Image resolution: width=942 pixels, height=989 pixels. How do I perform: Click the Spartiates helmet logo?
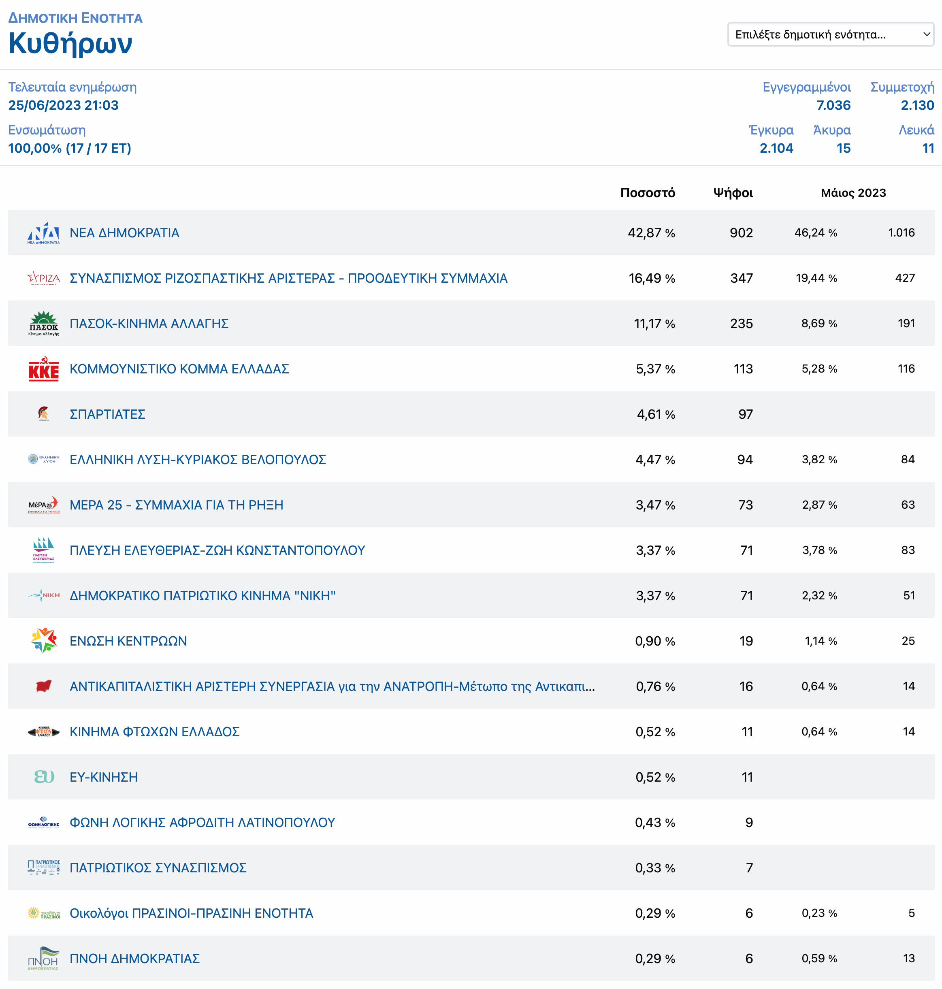pyautogui.click(x=43, y=414)
